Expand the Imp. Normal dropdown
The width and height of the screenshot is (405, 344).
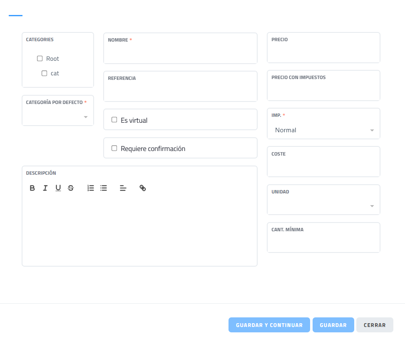tap(323, 130)
